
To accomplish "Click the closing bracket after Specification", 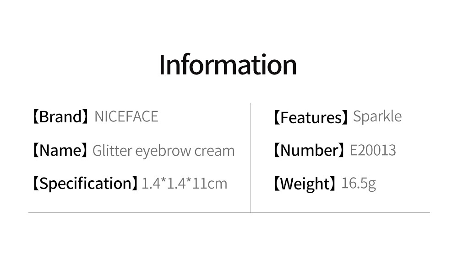I will [135, 184].
